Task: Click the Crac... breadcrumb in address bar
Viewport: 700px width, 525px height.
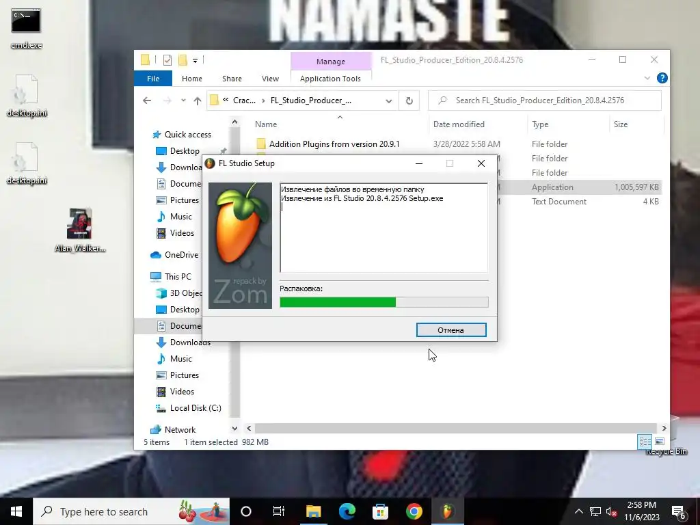Action: pyautogui.click(x=244, y=100)
